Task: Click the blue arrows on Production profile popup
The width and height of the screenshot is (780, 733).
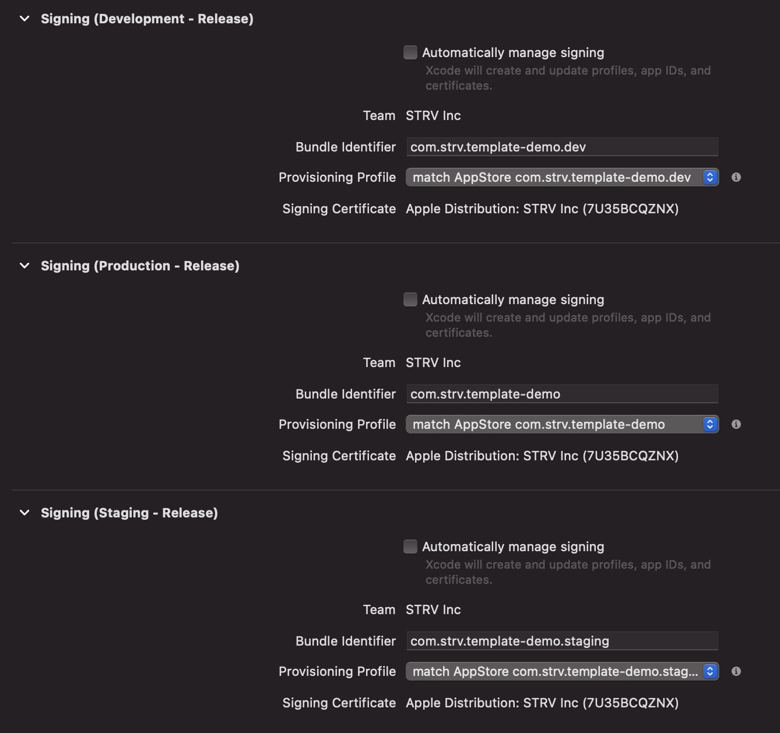Action: 709,424
